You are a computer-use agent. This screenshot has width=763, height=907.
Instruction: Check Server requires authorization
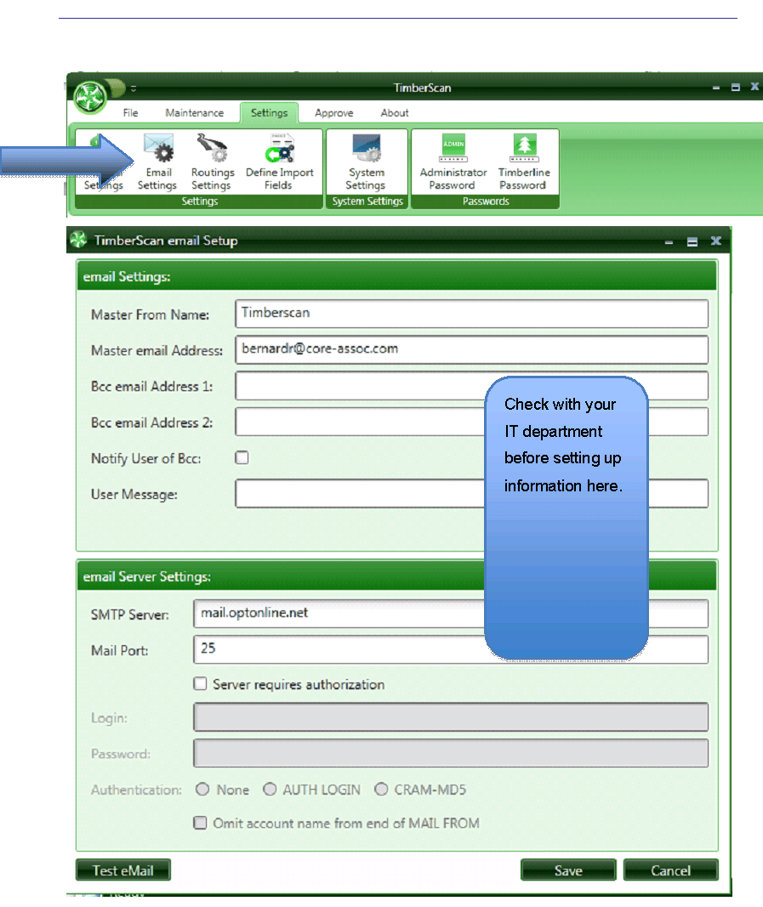(200, 683)
